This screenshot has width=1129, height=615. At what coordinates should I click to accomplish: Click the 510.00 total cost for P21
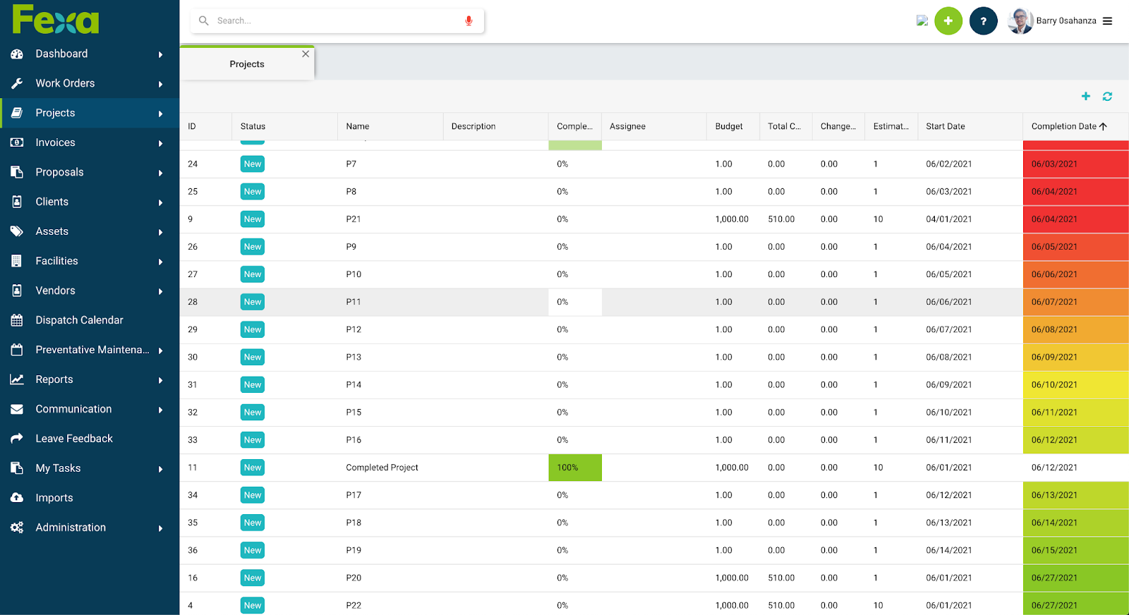tap(785, 219)
